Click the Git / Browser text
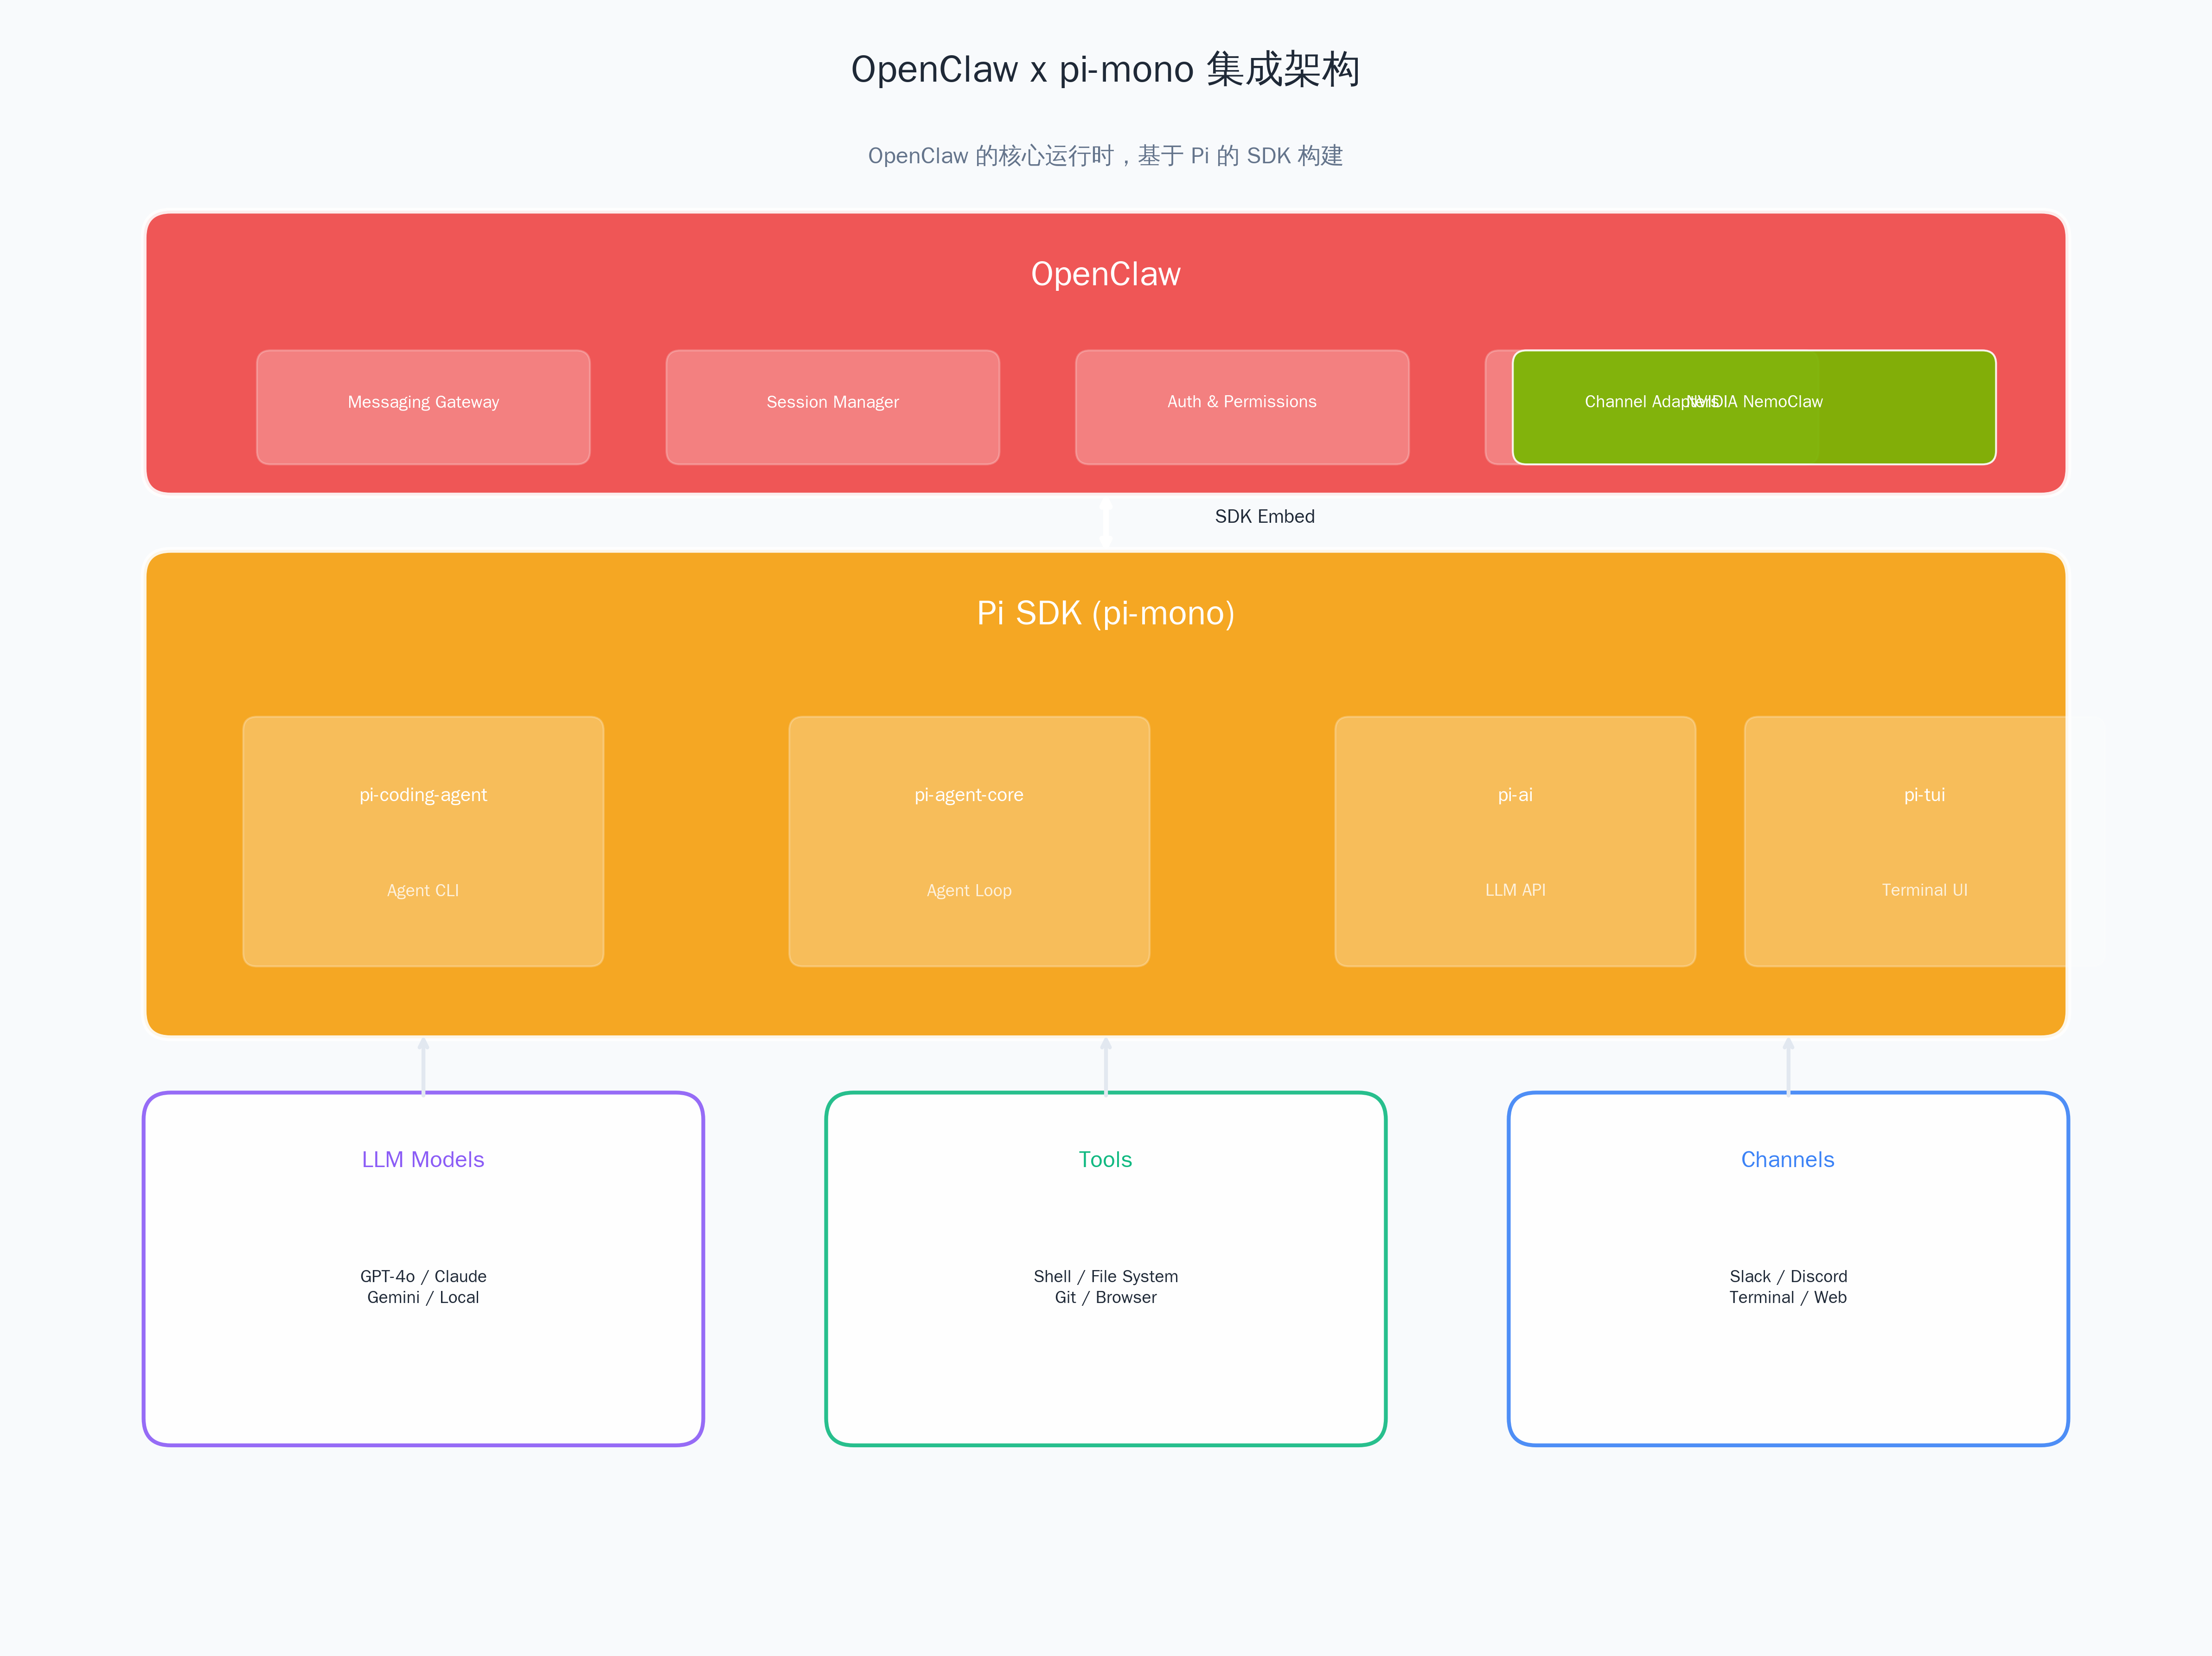Viewport: 2212px width, 1656px height. [x=1105, y=1298]
